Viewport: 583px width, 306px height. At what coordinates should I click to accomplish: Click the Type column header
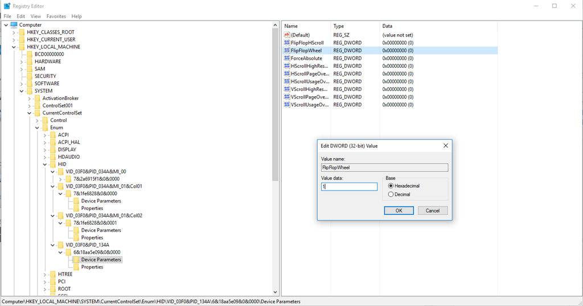click(355, 26)
